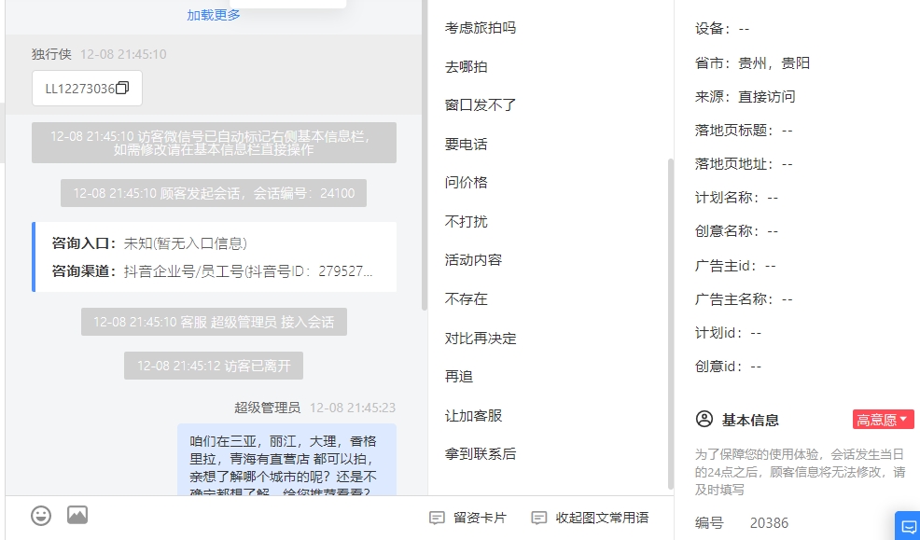Click the 独行侠 visitor name

[x=51, y=54]
